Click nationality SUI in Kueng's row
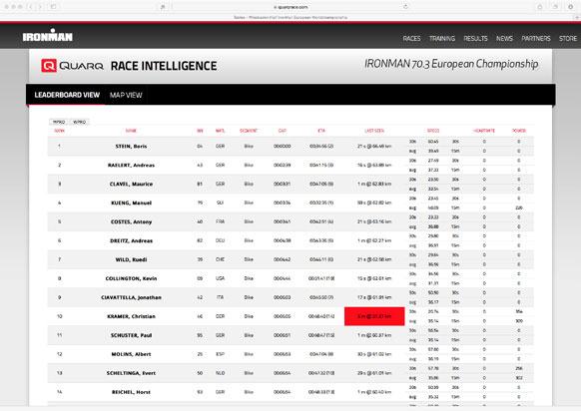 [220, 203]
